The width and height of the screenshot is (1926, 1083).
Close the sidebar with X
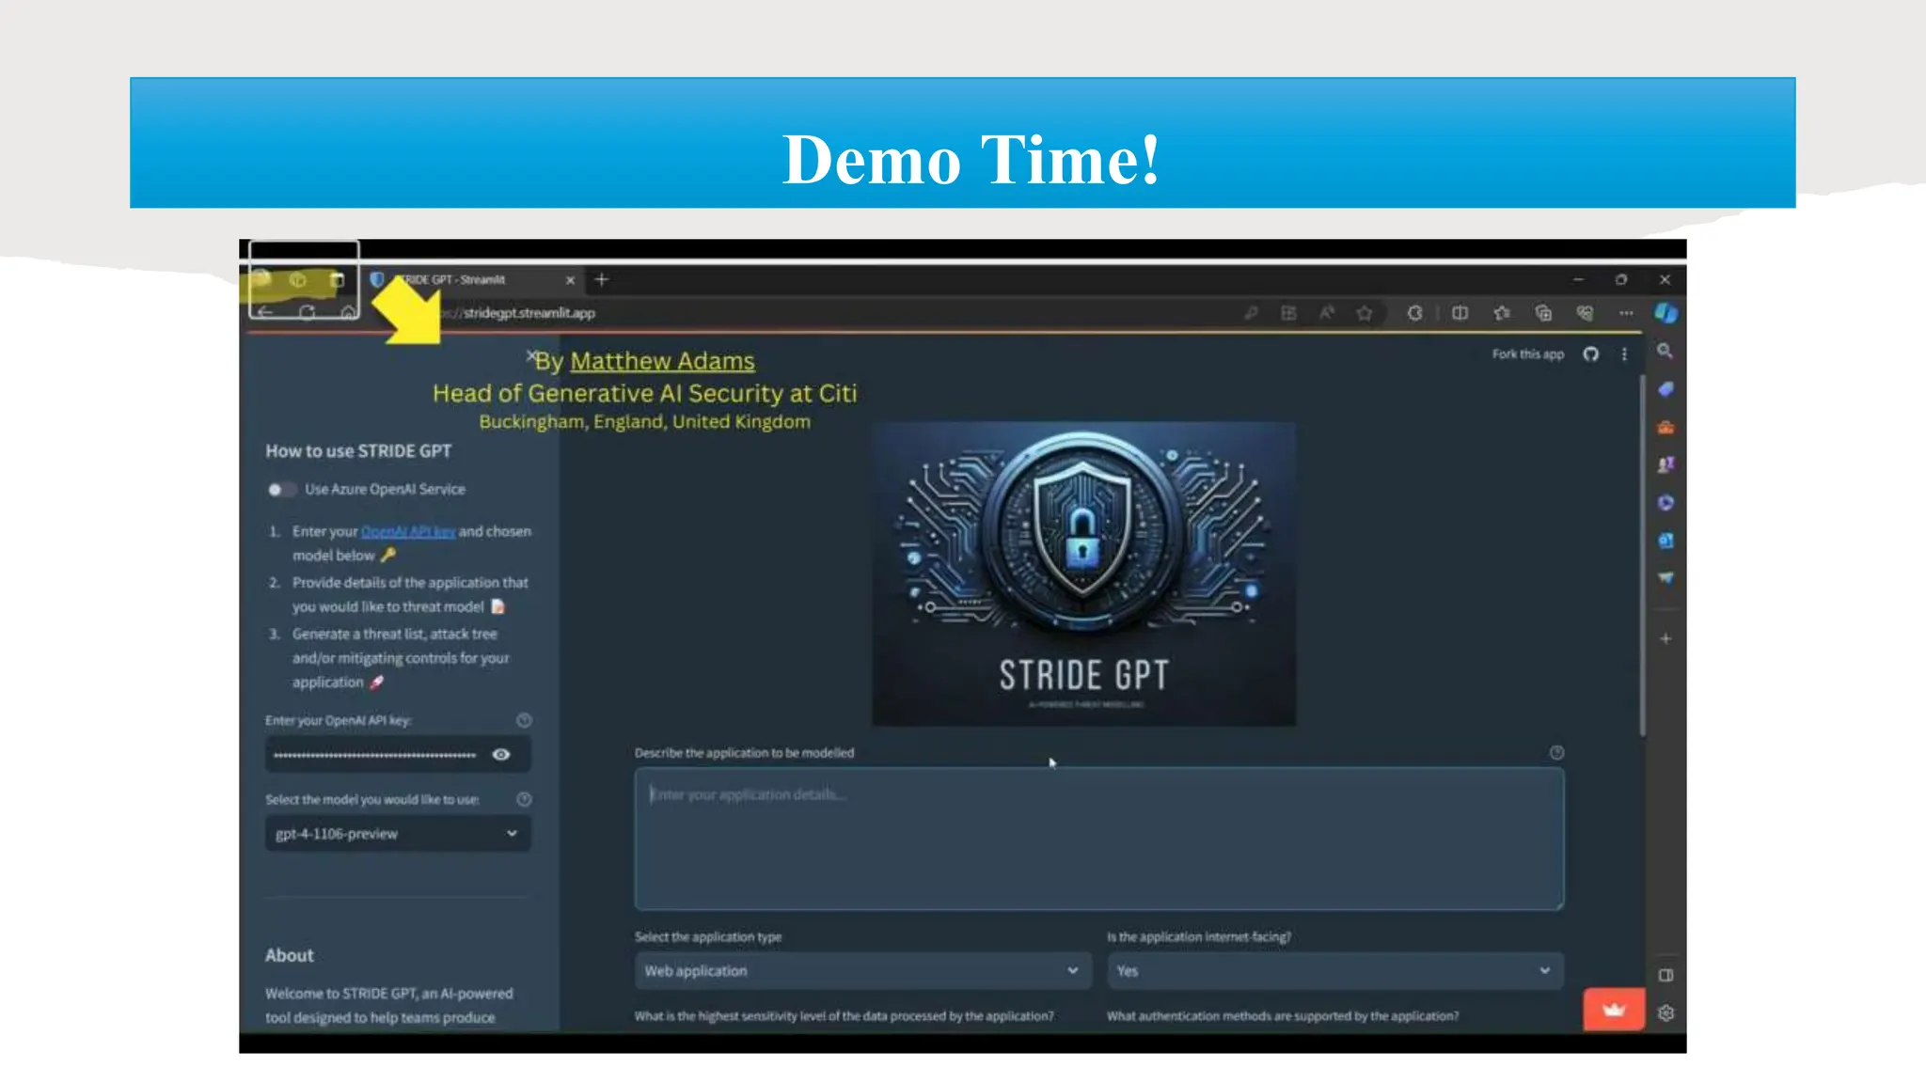click(531, 356)
